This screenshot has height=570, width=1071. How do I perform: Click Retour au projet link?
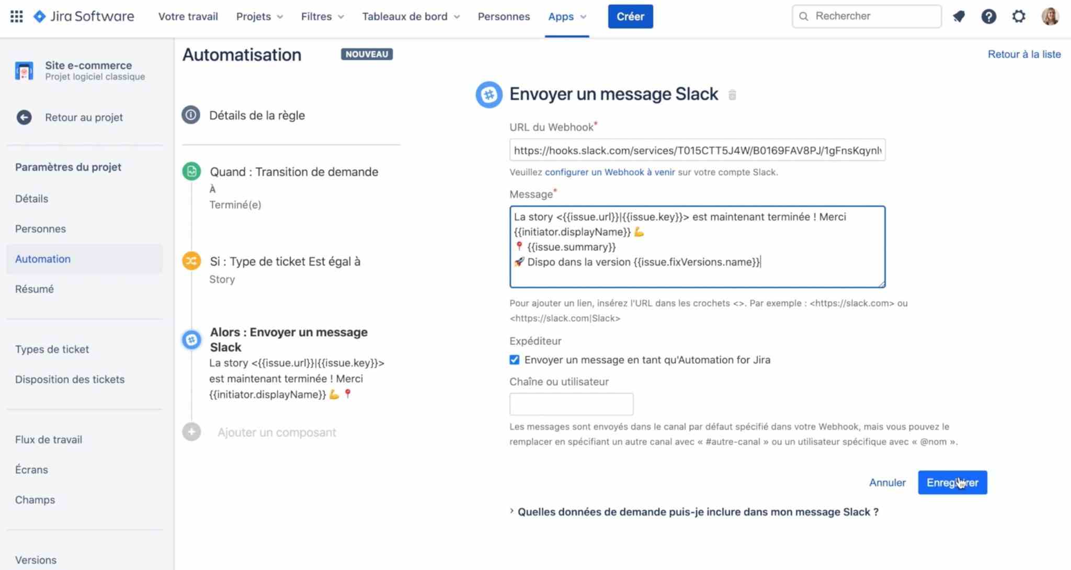[84, 117]
